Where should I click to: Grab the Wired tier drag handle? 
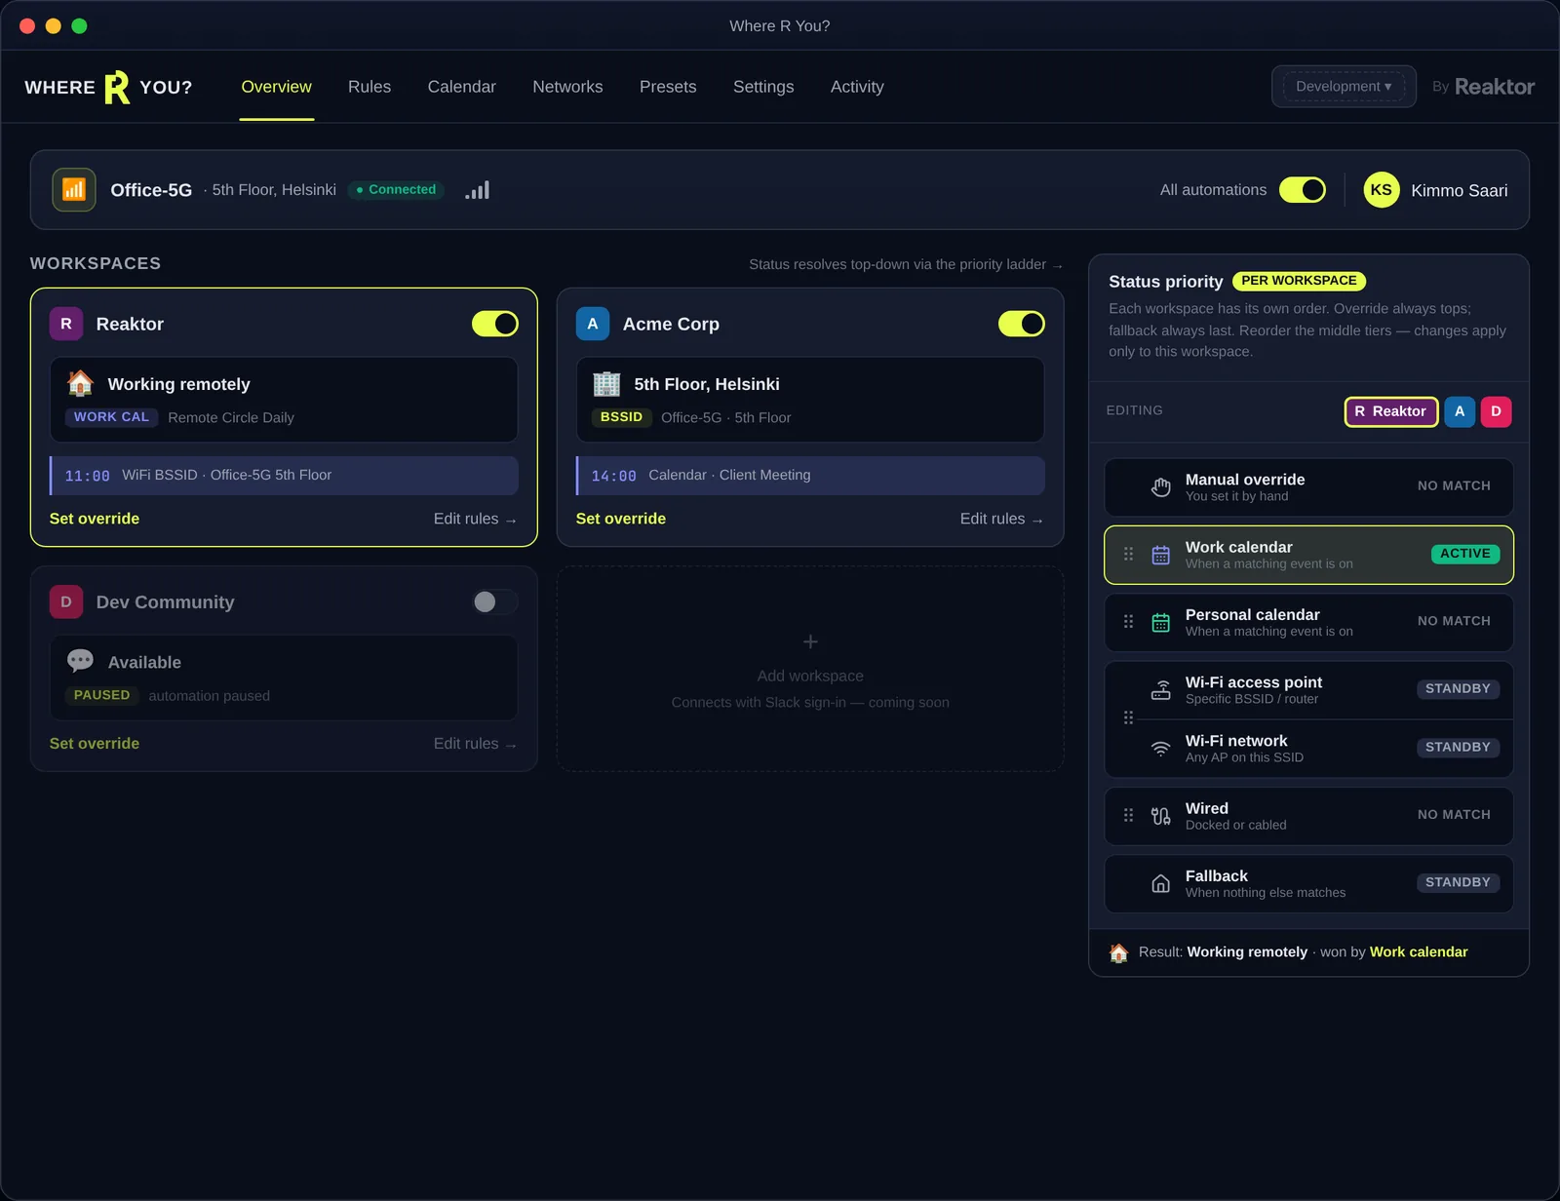[x=1128, y=815]
